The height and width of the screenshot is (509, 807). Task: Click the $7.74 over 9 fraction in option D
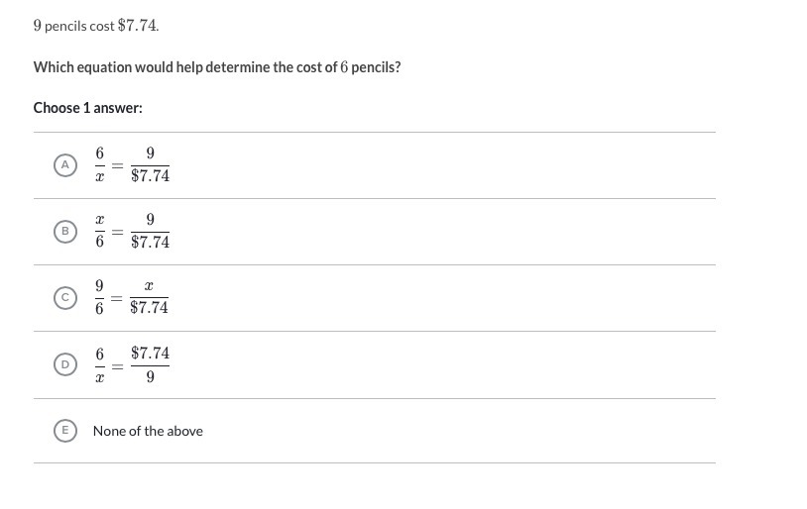pyautogui.click(x=150, y=364)
